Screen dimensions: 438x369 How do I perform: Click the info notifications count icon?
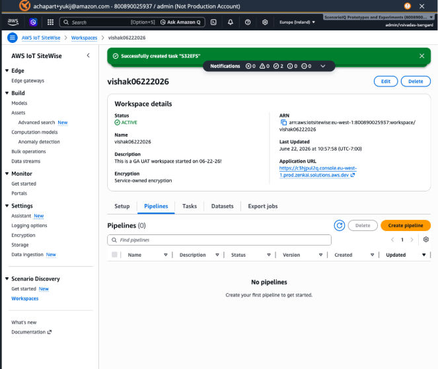pyautogui.click(x=290, y=66)
